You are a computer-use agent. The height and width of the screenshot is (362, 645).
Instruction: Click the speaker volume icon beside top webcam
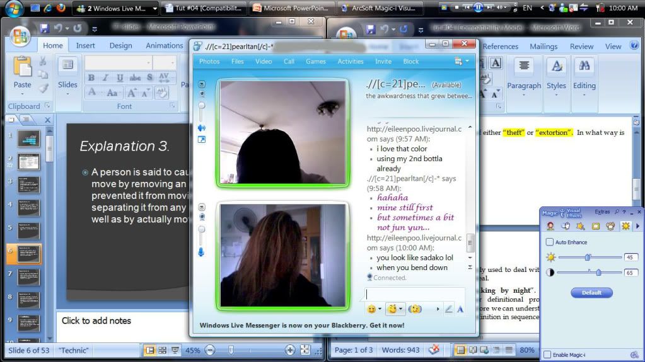click(x=202, y=128)
